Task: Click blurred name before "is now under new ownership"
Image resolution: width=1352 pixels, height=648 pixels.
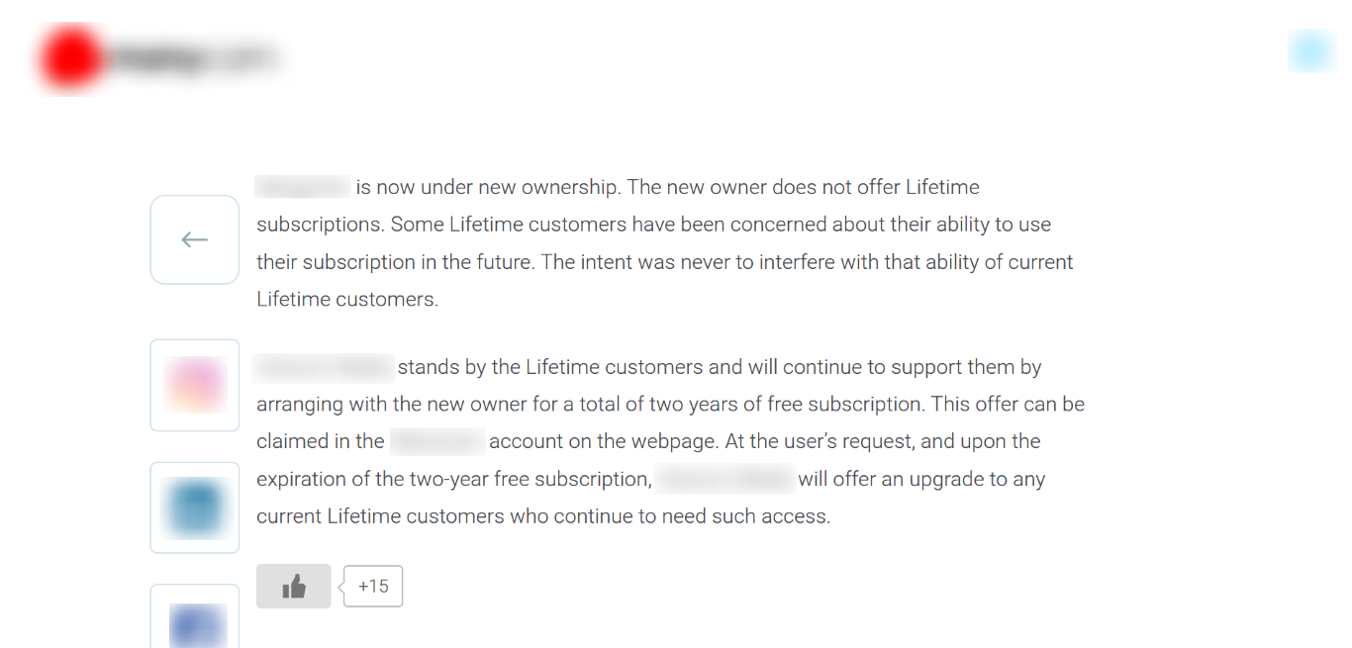Action: click(303, 187)
